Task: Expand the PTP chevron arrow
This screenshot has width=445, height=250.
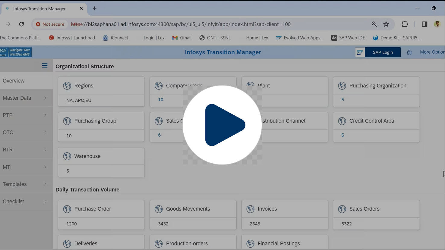Action: [x=46, y=115]
